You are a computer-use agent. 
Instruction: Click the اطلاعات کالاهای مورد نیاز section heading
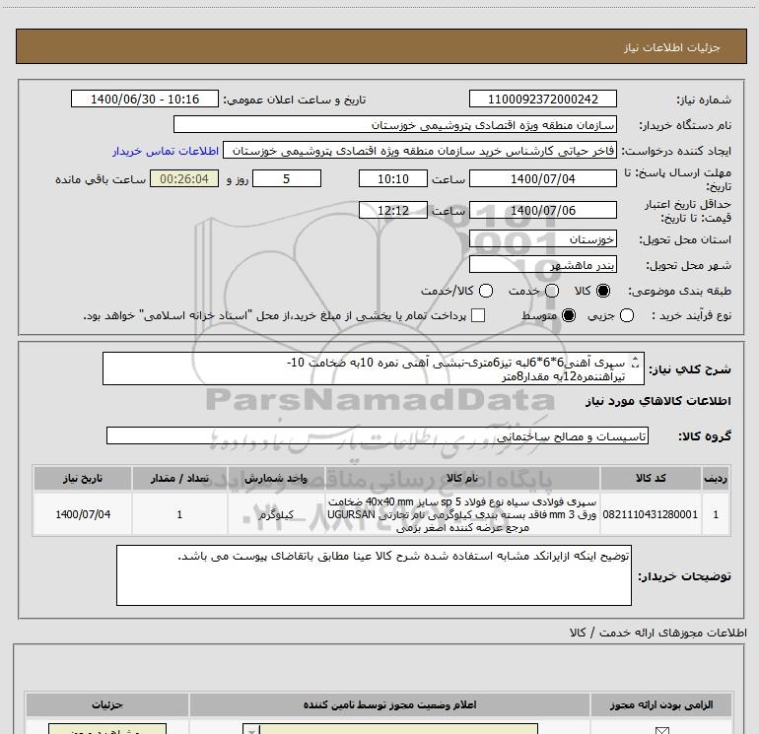tap(658, 401)
